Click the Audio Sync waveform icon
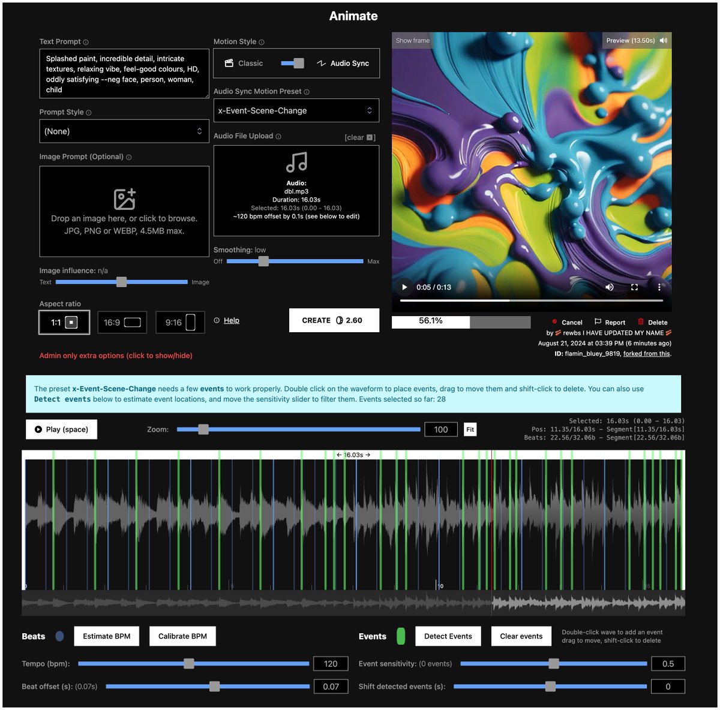This screenshot has width=720, height=710. click(322, 63)
